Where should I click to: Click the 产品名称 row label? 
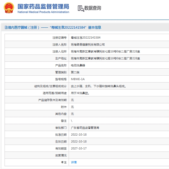pyautogui.click(x=61, y=65)
